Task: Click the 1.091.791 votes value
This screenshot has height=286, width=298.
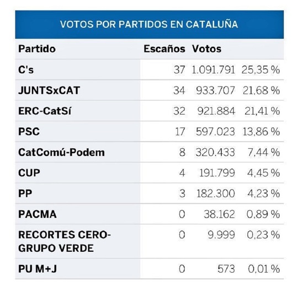Action: [213, 69]
